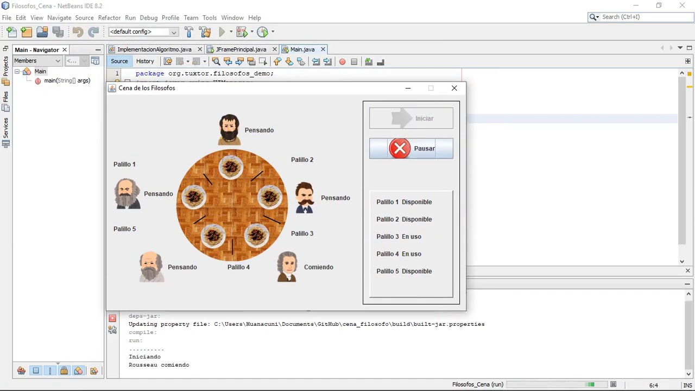Click the red Start Macro Recording icon

pyautogui.click(x=342, y=62)
